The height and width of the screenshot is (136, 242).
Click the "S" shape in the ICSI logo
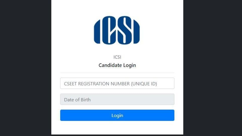125,30
